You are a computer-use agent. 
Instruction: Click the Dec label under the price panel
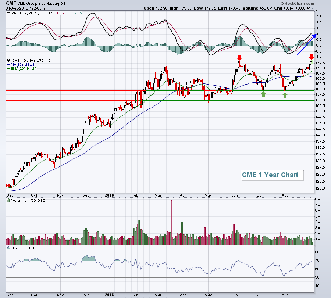click(86, 195)
